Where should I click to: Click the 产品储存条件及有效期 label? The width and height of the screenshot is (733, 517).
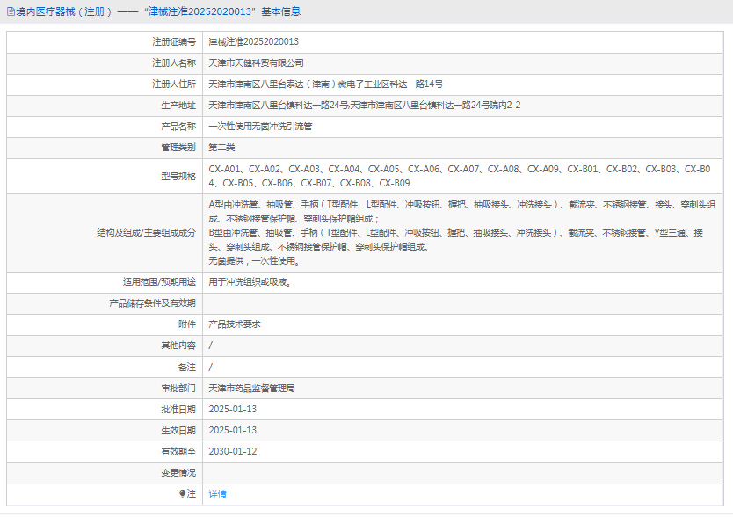coord(152,303)
